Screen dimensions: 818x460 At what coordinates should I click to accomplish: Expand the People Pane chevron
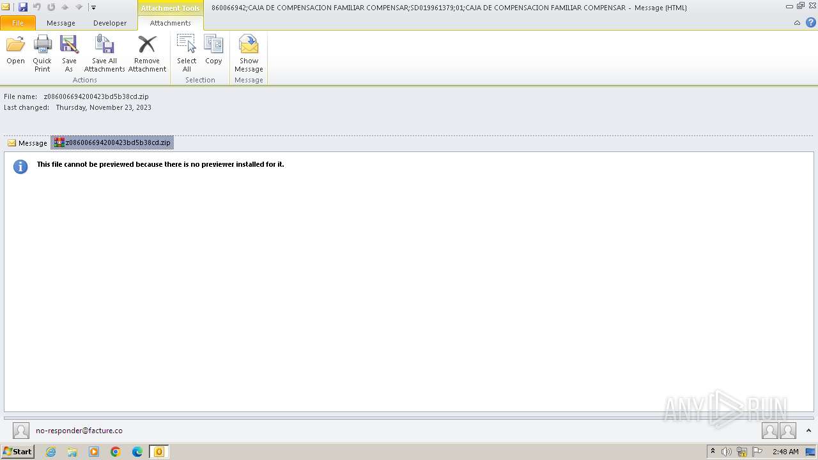click(808, 431)
